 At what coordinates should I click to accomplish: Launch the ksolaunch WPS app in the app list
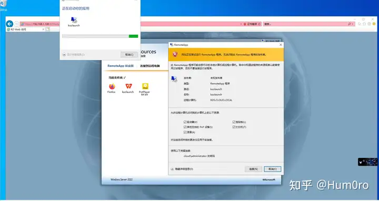tap(128, 86)
